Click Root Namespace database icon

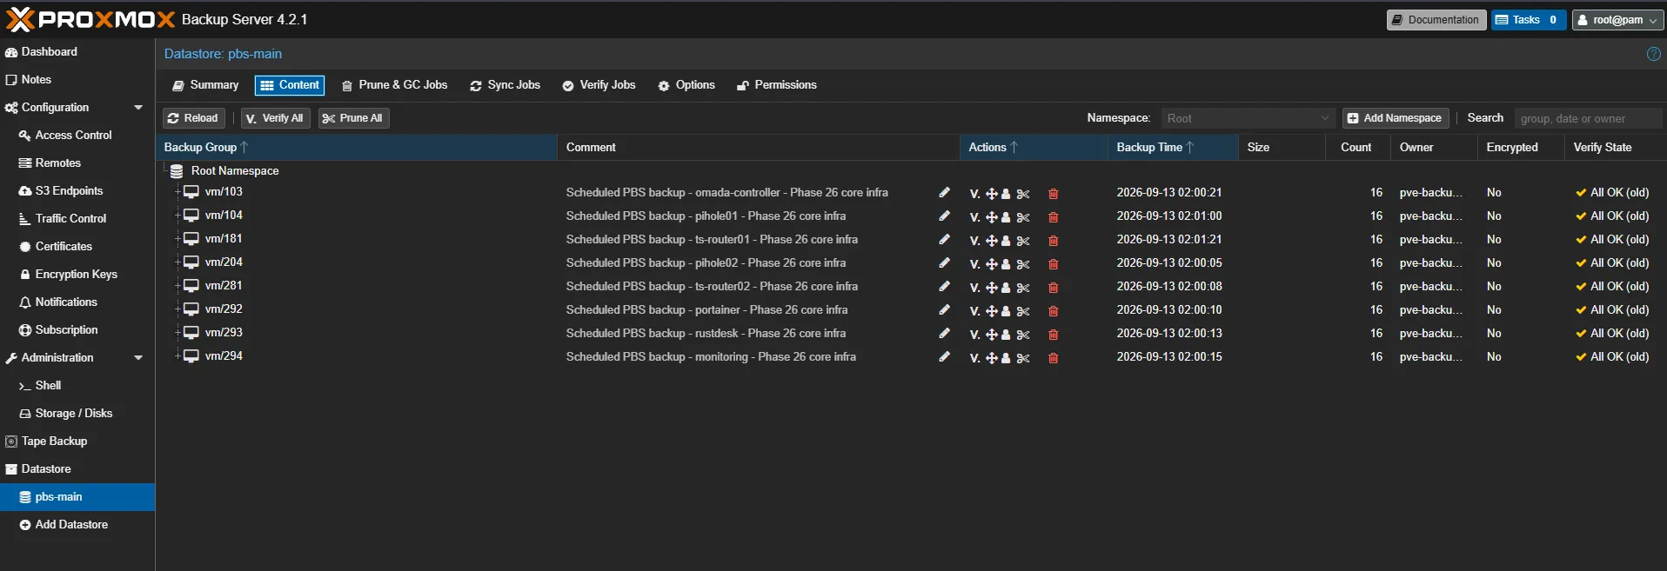pos(177,171)
